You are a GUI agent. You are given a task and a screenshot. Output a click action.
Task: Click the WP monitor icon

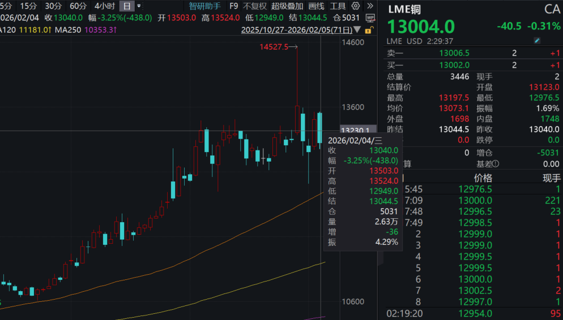[370, 18]
